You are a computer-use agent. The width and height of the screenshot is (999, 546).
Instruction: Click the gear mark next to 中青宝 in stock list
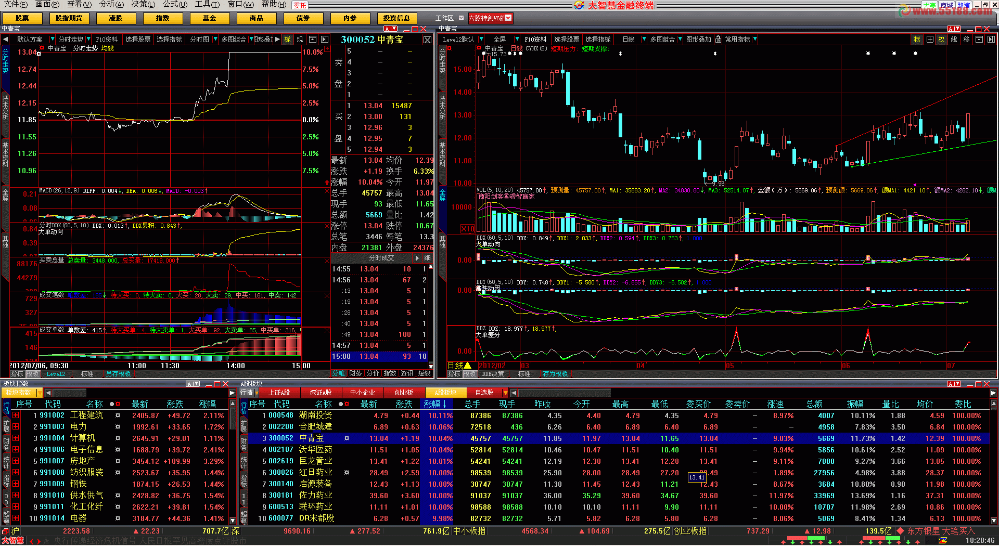click(347, 438)
